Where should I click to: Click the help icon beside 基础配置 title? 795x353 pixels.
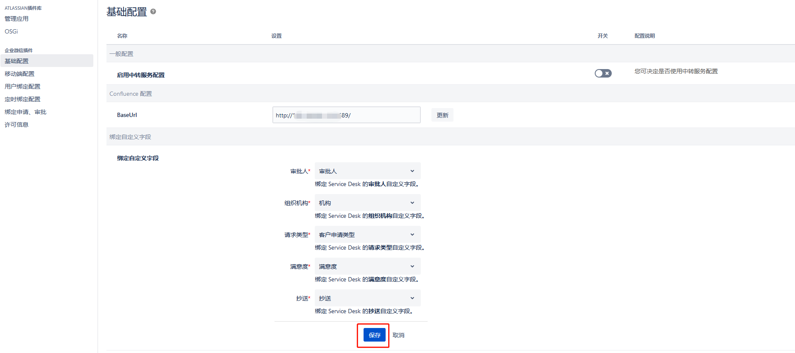tap(153, 12)
